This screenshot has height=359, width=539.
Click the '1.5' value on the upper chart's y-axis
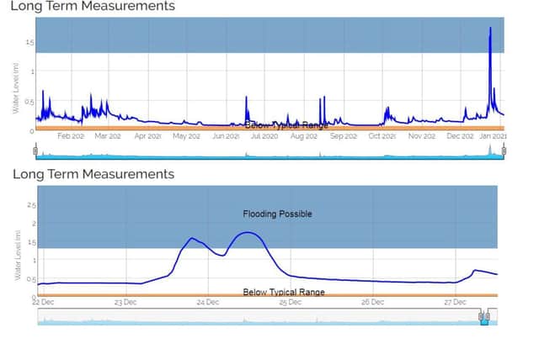coord(29,43)
